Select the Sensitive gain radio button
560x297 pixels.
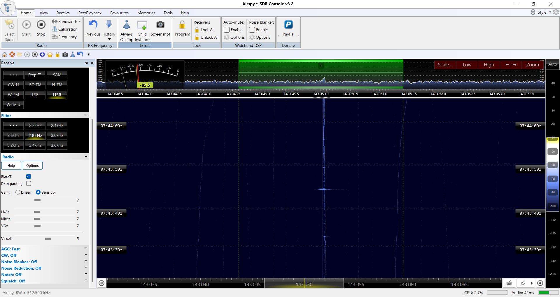pyautogui.click(x=38, y=192)
